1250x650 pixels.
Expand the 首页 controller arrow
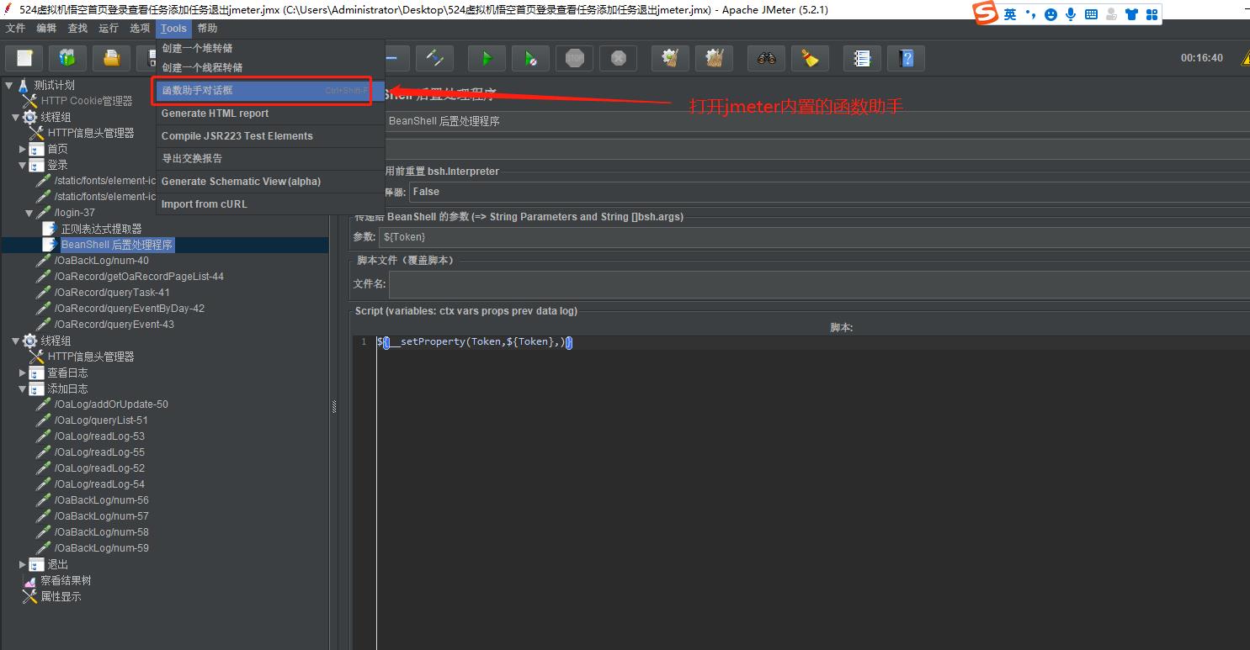tap(23, 149)
